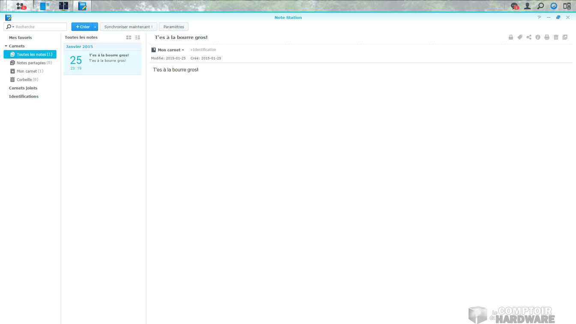Open the DSM main menu icon
Image resolution: width=576 pixels, height=324 pixels.
(20, 6)
